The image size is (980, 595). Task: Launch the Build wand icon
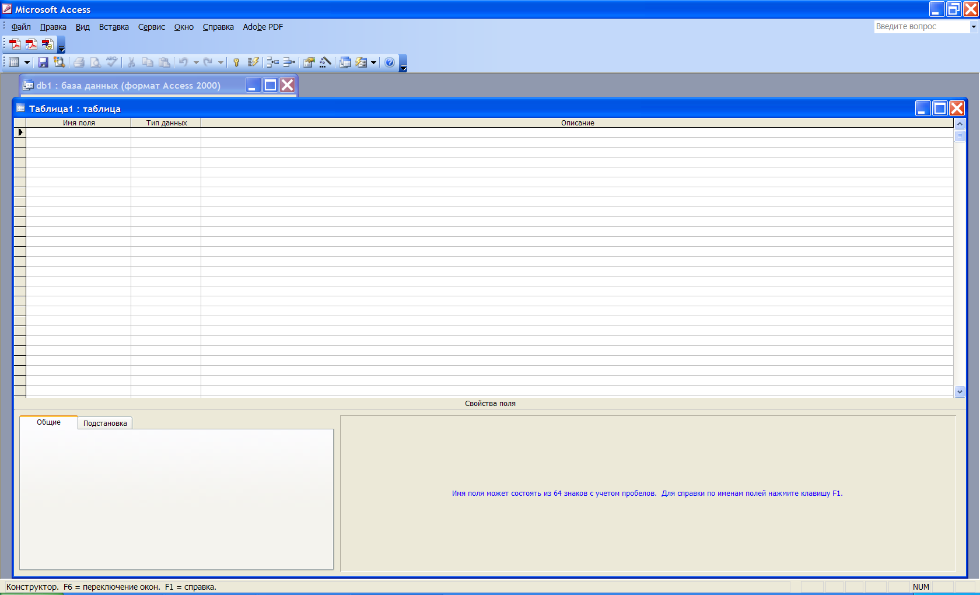tap(325, 62)
